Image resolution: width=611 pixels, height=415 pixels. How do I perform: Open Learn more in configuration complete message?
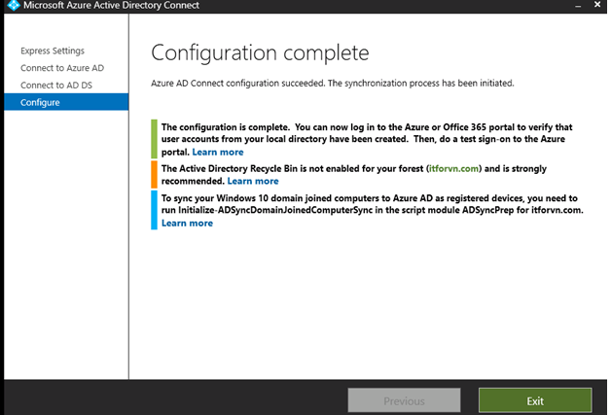(x=217, y=153)
